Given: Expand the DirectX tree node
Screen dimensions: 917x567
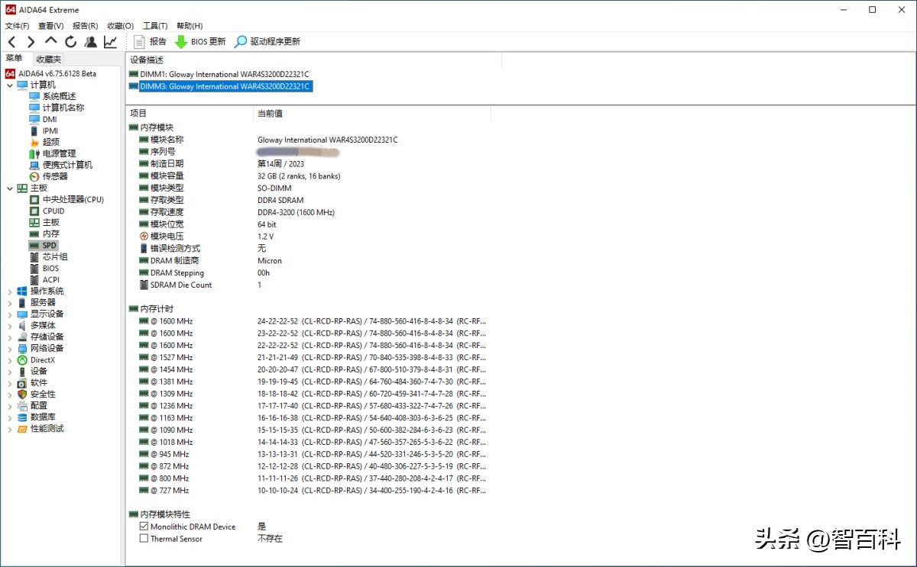Looking at the screenshot, I should pos(10,360).
